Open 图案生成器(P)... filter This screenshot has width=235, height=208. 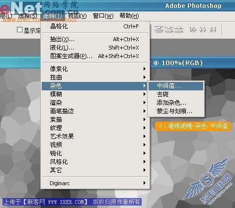click(95, 56)
